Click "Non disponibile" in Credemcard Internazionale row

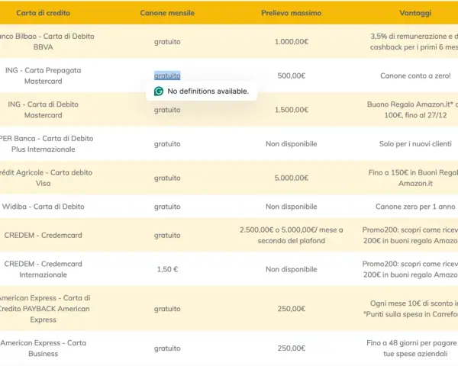click(292, 269)
